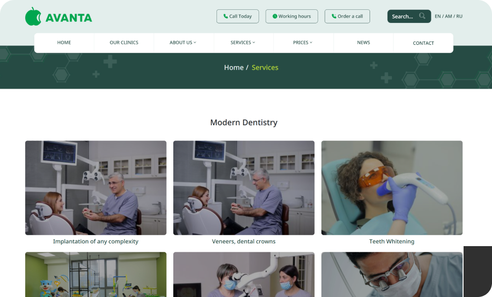This screenshot has width=492, height=297.
Task: Open the masked dentist with loupes thumbnail
Action: 392,275
